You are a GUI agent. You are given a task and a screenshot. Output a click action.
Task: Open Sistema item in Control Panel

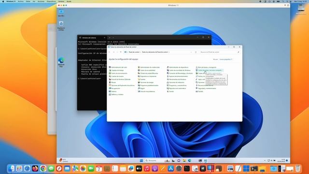tap(112, 91)
